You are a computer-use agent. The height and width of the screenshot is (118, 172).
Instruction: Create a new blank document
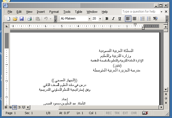[9, 19]
